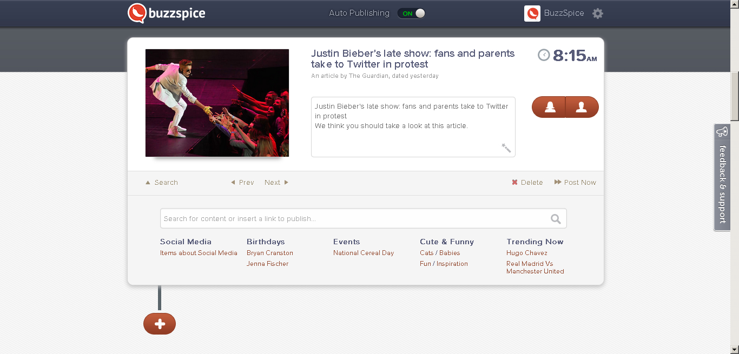The width and height of the screenshot is (739, 354).
Task: Go to Next article
Action: [276, 183]
